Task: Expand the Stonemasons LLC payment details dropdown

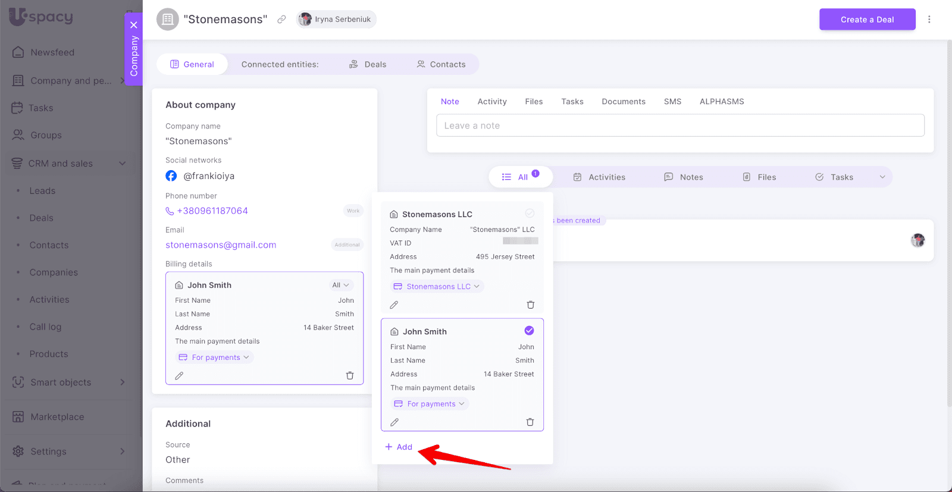Action: tap(437, 287)
